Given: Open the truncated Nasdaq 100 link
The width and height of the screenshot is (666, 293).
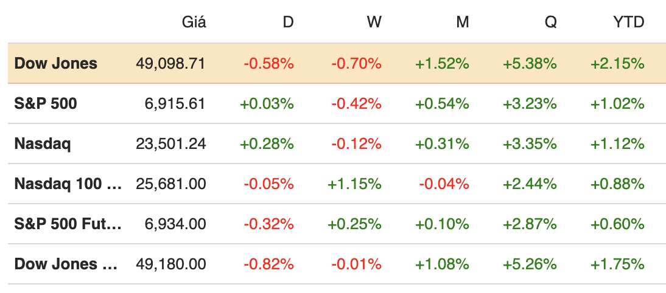Looking at the screenshot, I should (x=68, y=184).
